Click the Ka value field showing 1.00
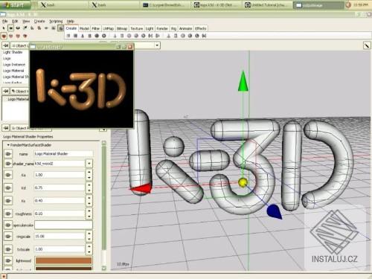 coord(60,175)
